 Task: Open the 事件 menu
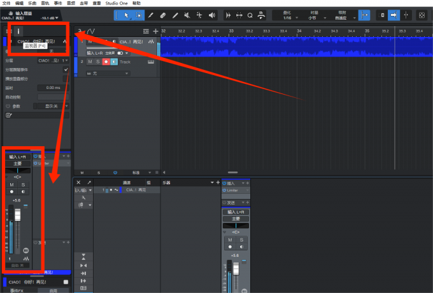pyautogui.click(x=58, y=3)
